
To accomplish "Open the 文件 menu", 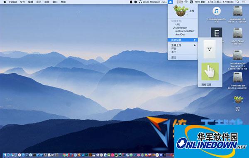I will click(22, 2).
